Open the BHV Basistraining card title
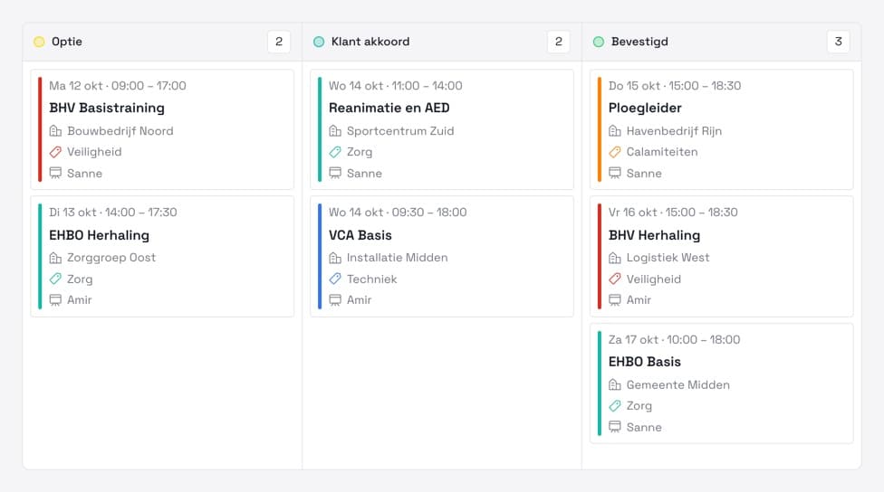Image resolution: width=884 pixels, height=492 pixels. (x=107, y=109)
